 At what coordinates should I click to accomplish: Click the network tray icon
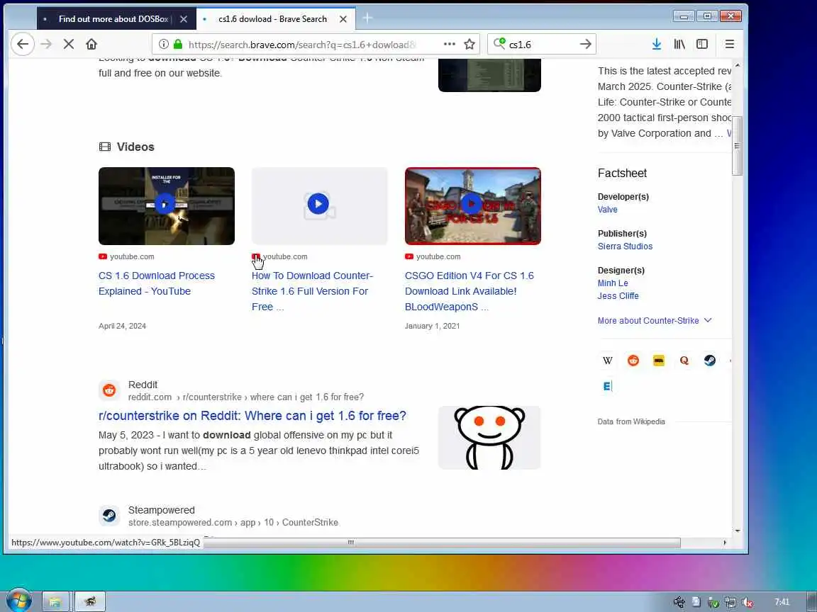[730, 603]
